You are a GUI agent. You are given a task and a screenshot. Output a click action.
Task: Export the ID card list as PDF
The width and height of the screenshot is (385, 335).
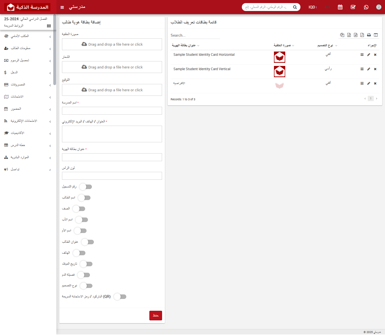click(x=362, y=35)
